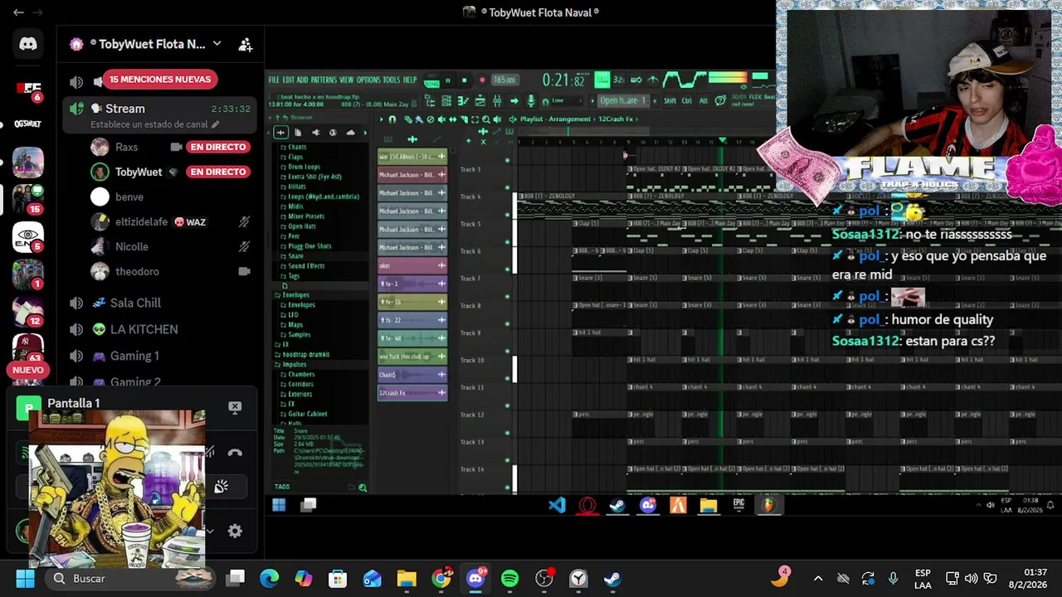Open the TOOLS menu in FL Studio

[x=392, y=80]
